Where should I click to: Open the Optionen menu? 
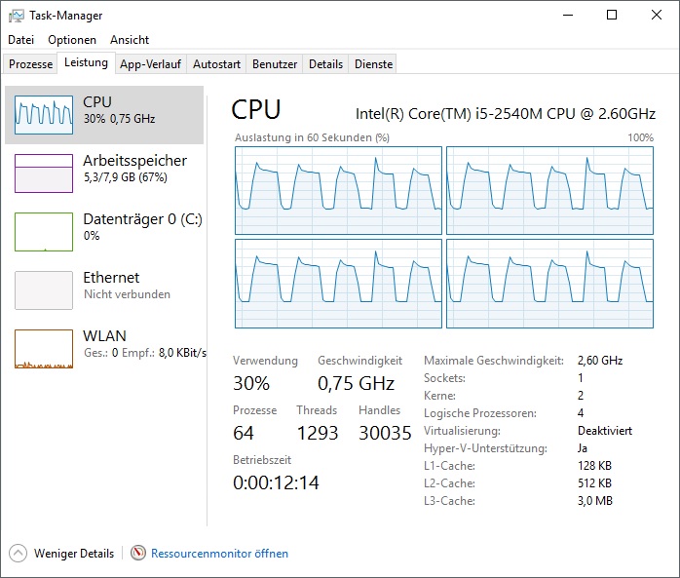(72, 40)
